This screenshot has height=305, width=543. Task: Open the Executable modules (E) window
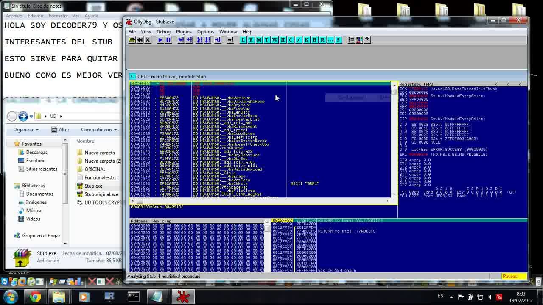click(251, 40)
